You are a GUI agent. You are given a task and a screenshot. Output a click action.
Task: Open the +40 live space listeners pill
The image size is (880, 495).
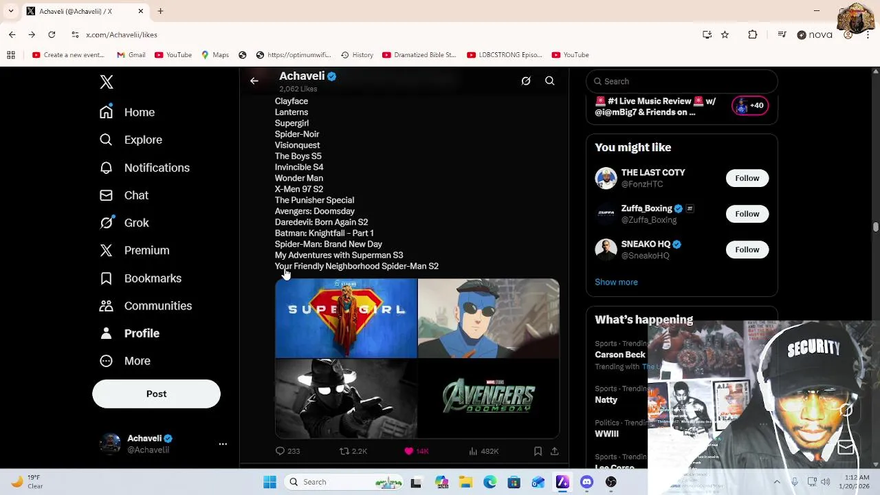coord(750,105)
